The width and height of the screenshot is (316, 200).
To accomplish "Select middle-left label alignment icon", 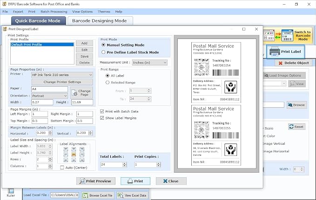I will click(x=66, y=155).
